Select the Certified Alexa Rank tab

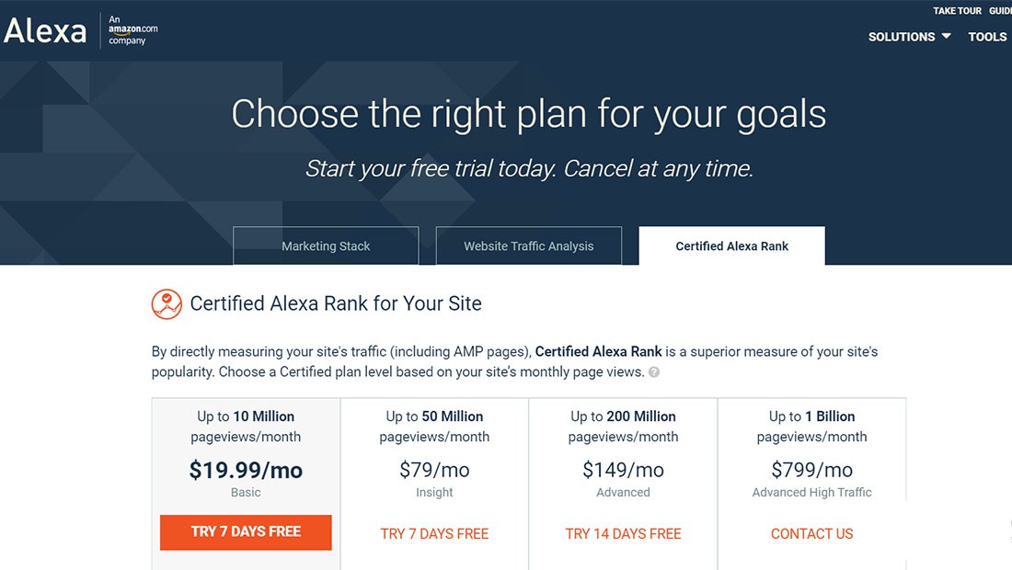click(731, 246)
